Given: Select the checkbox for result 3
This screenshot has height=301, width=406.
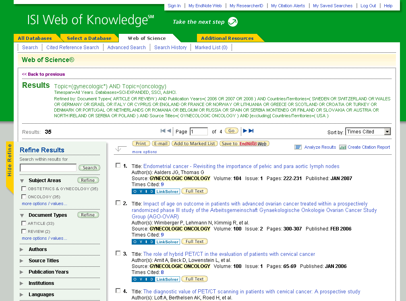Looking at the screenshot, I should pos(118,253).
